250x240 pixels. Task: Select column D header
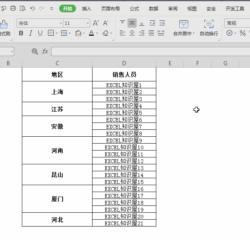point(124,63)
